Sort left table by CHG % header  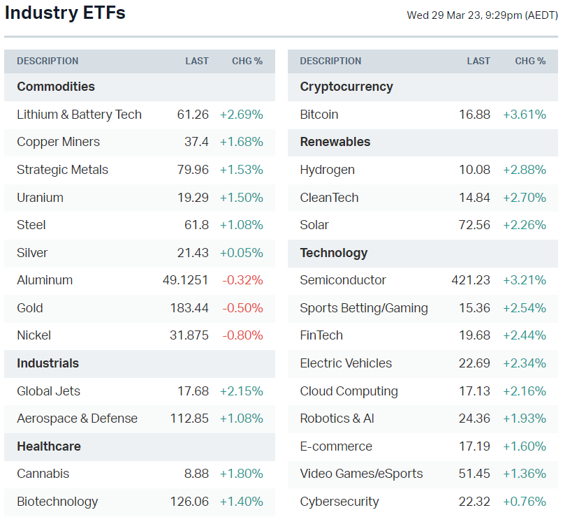click(x=247, y=61)
